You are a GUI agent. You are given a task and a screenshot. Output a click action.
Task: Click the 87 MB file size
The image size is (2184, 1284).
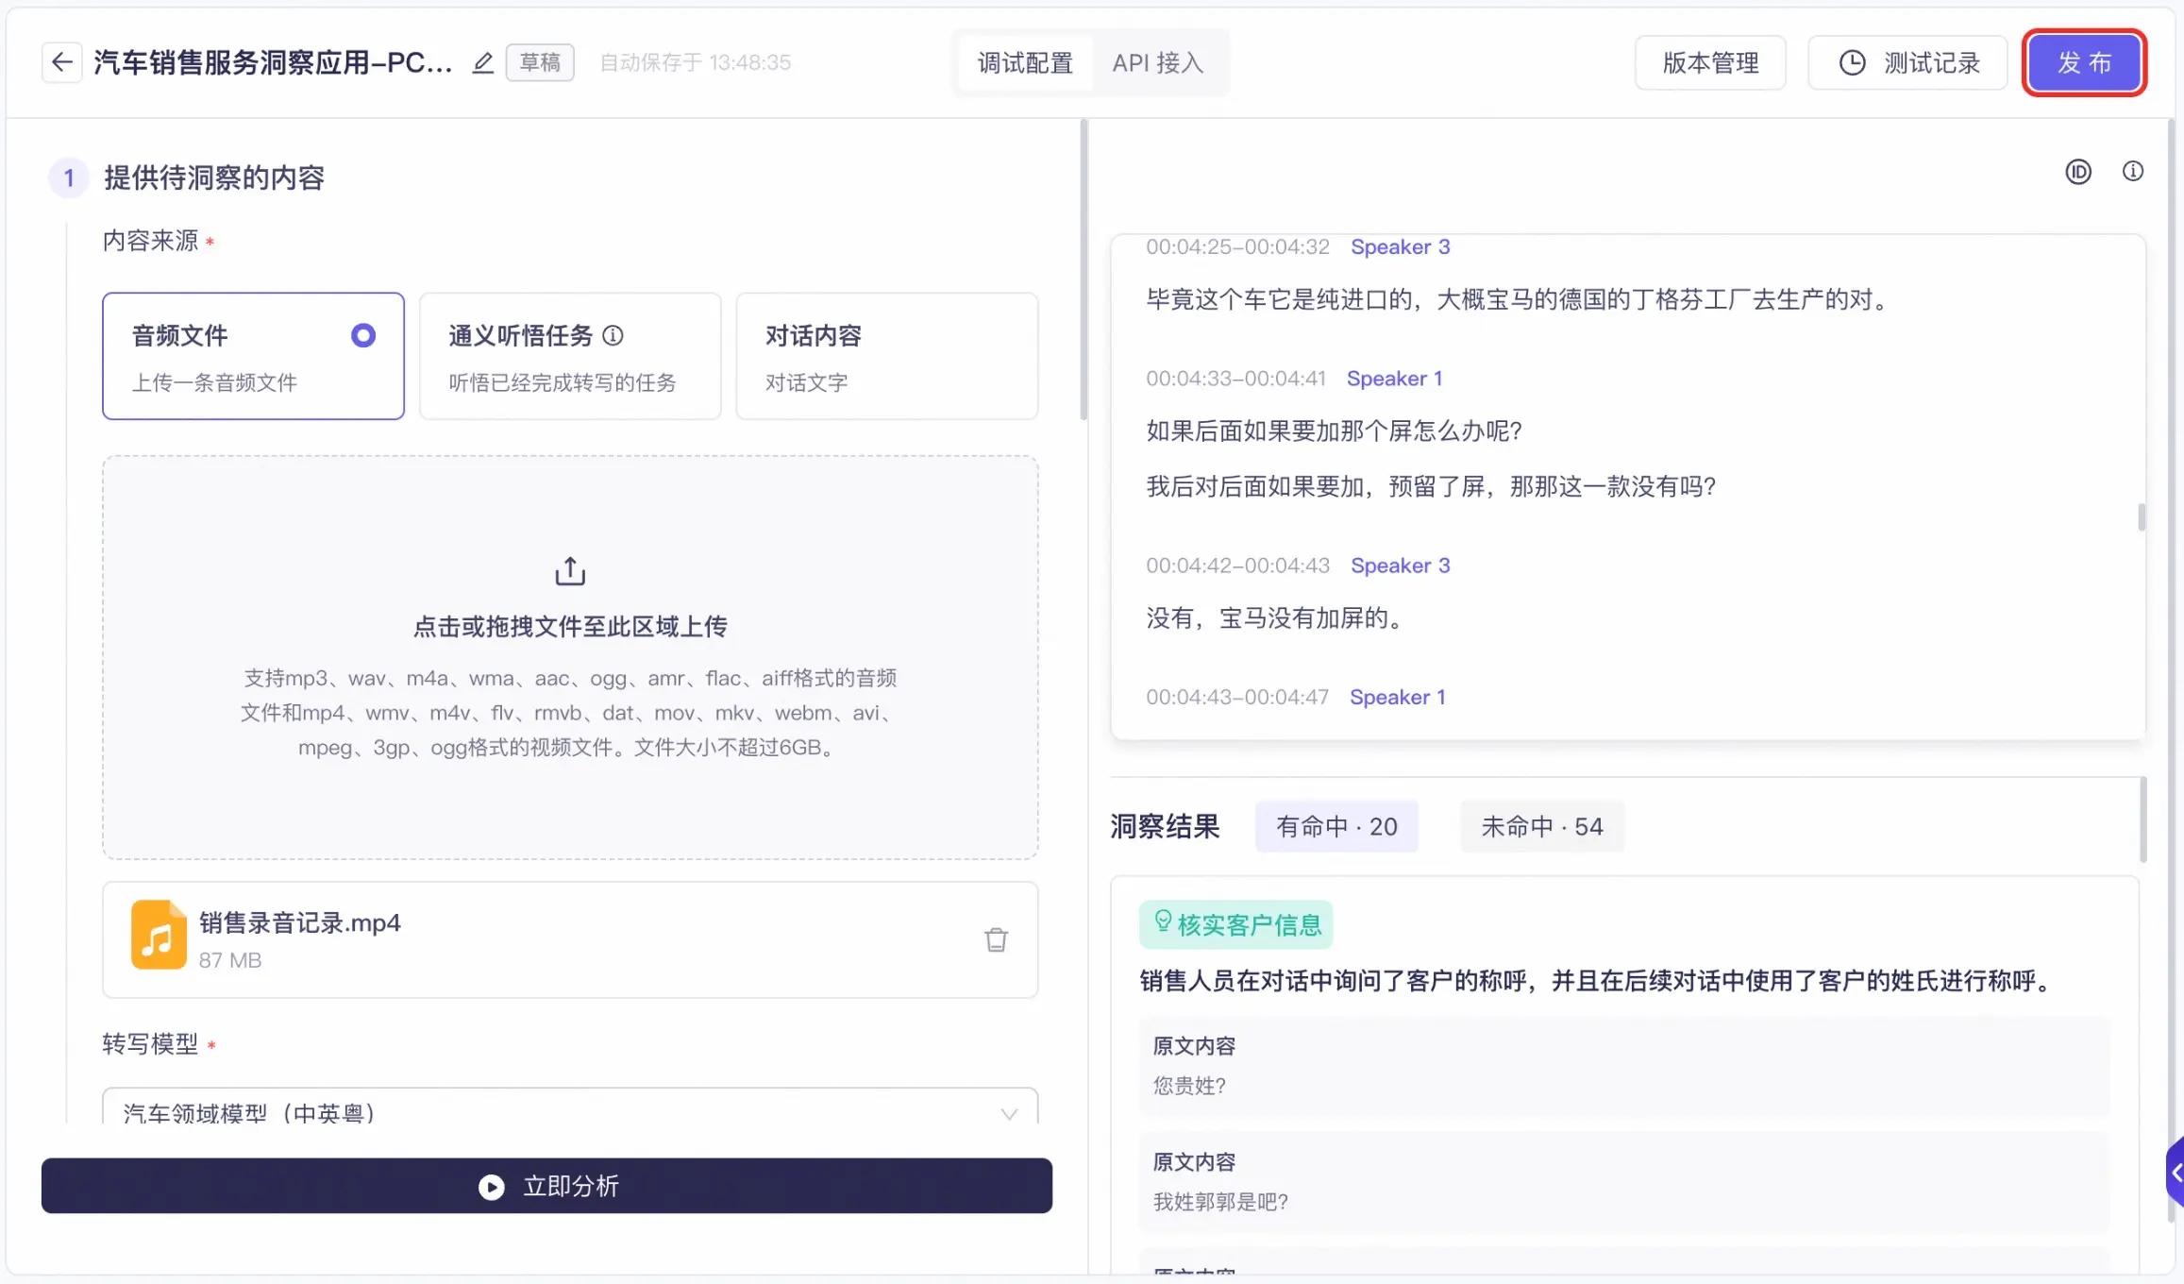tap(230, 960)
